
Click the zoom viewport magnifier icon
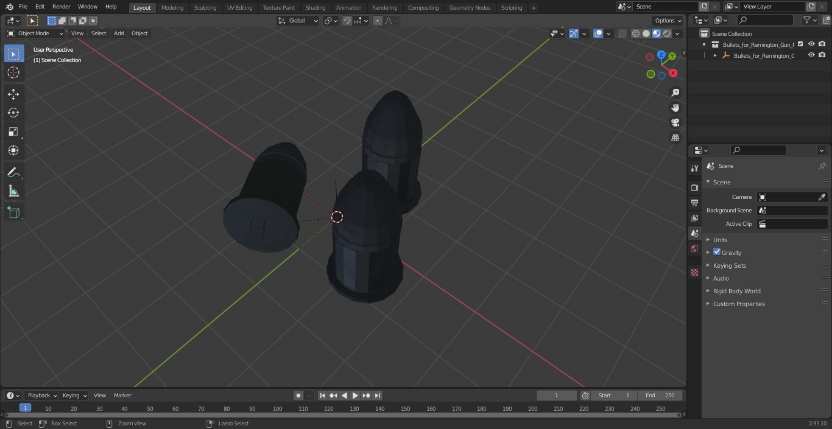pos(675,92)
